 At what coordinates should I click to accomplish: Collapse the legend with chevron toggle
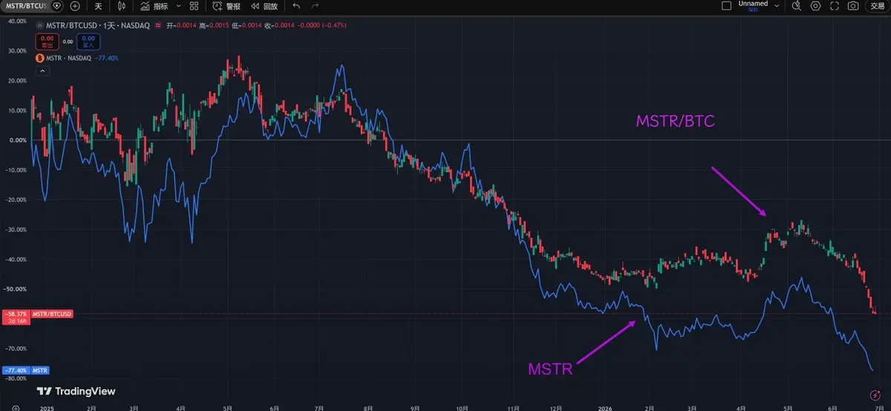tap(42, 71)
